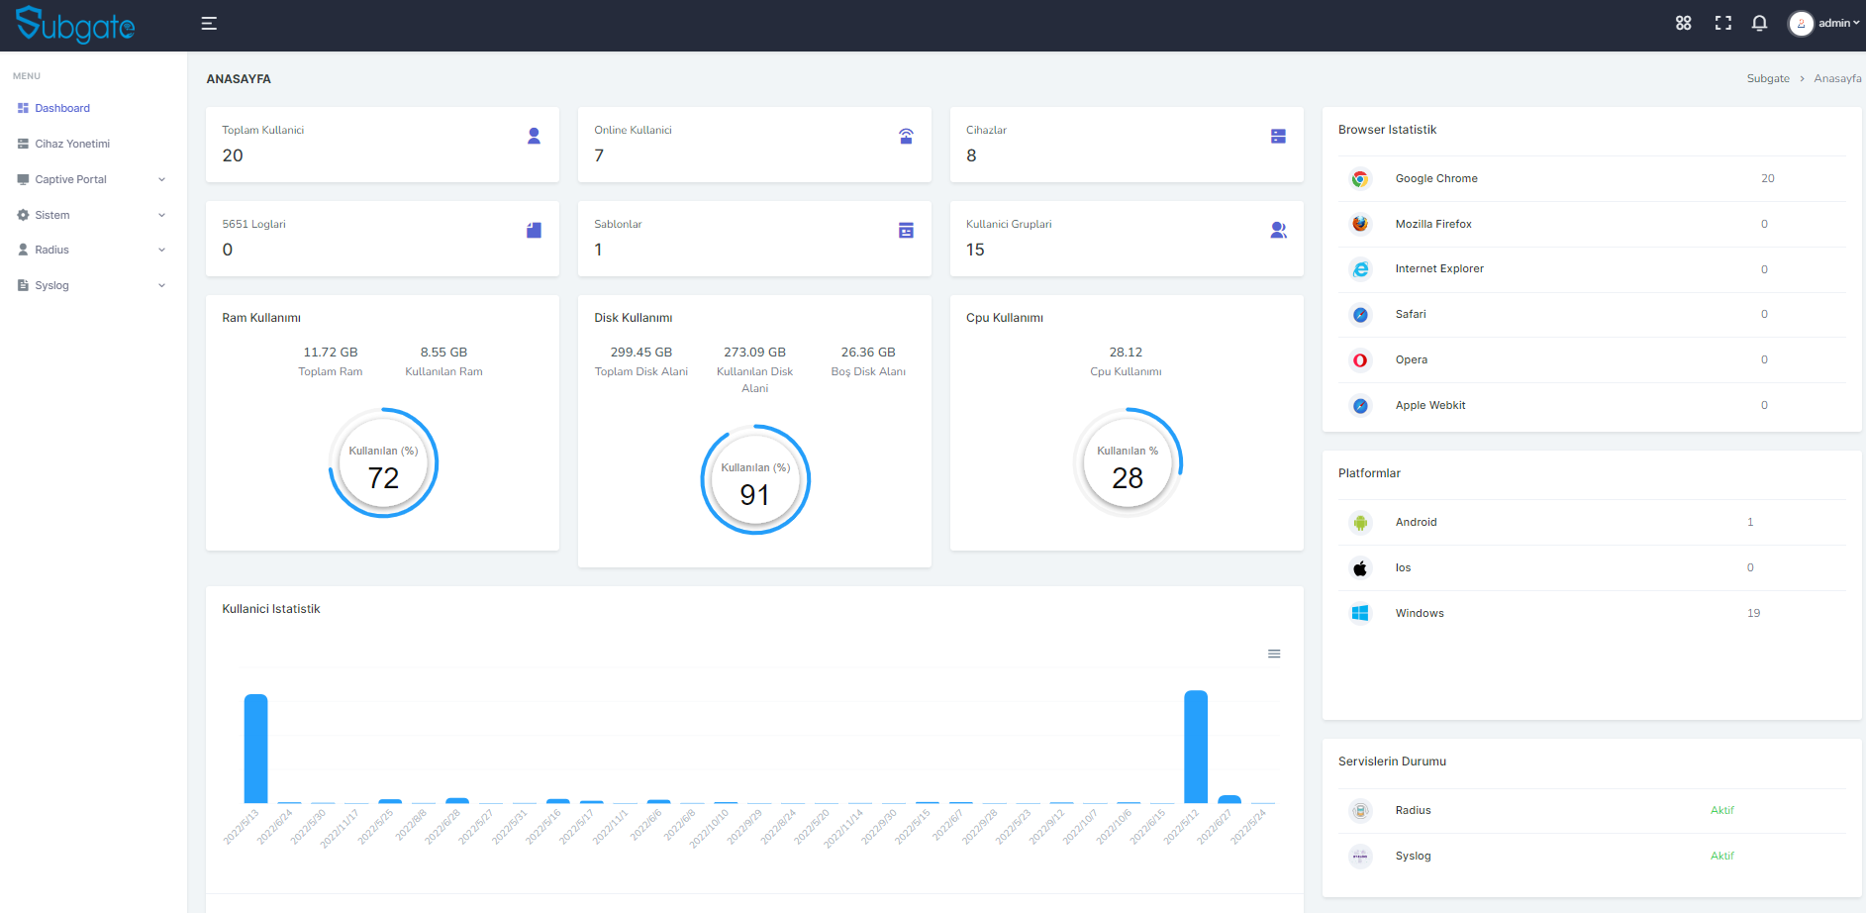Click the Subgate breadcrumb link
Viewport: 1866px width, 913px height.
click(x=1768, y=78)
